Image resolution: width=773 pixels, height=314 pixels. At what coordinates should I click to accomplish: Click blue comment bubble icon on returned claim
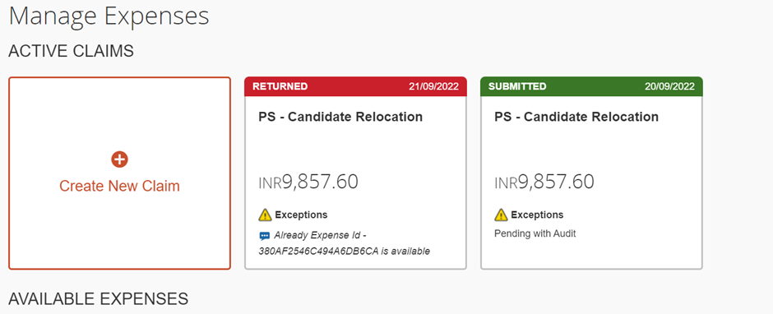pyautogui.click(x=265, y=236)
